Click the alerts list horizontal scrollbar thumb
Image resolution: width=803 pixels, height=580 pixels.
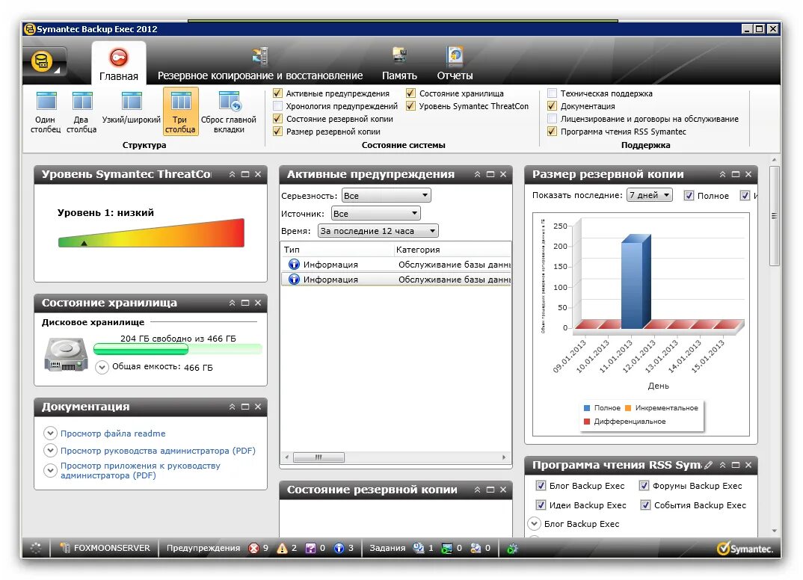coord(319,457)
